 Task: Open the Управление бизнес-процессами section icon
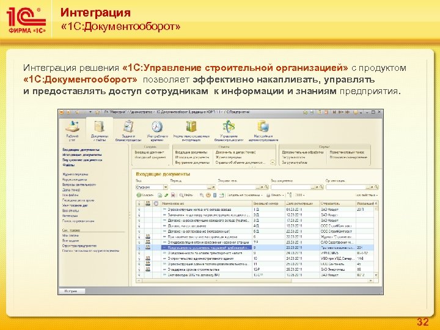pyautogui.click(x=229, y=127)
